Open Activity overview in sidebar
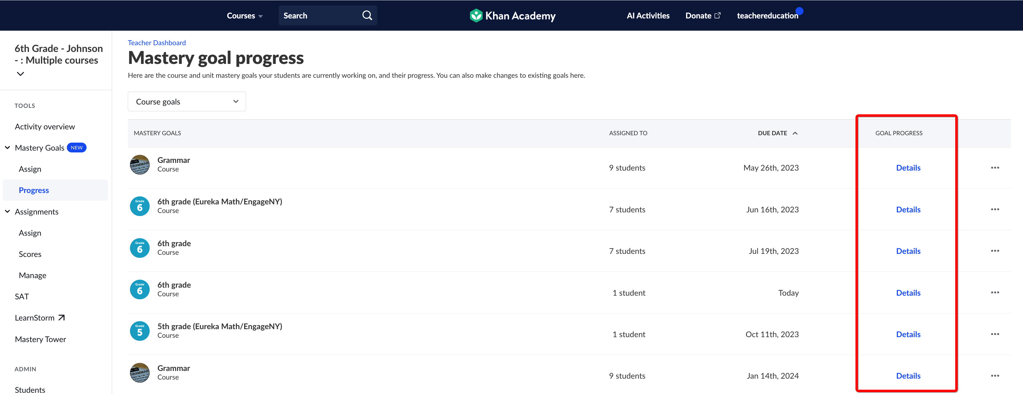This screenshot has width=1023, height=394. pos(45,126)
